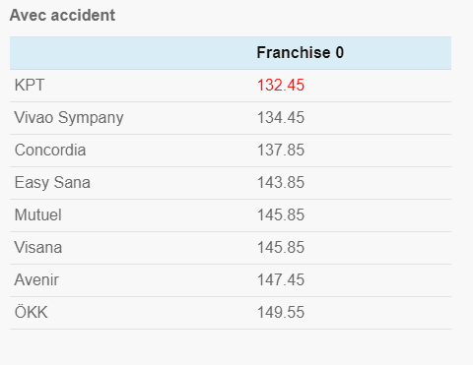
Task: Select the Concordia insurer name
Action: point(50,151)
